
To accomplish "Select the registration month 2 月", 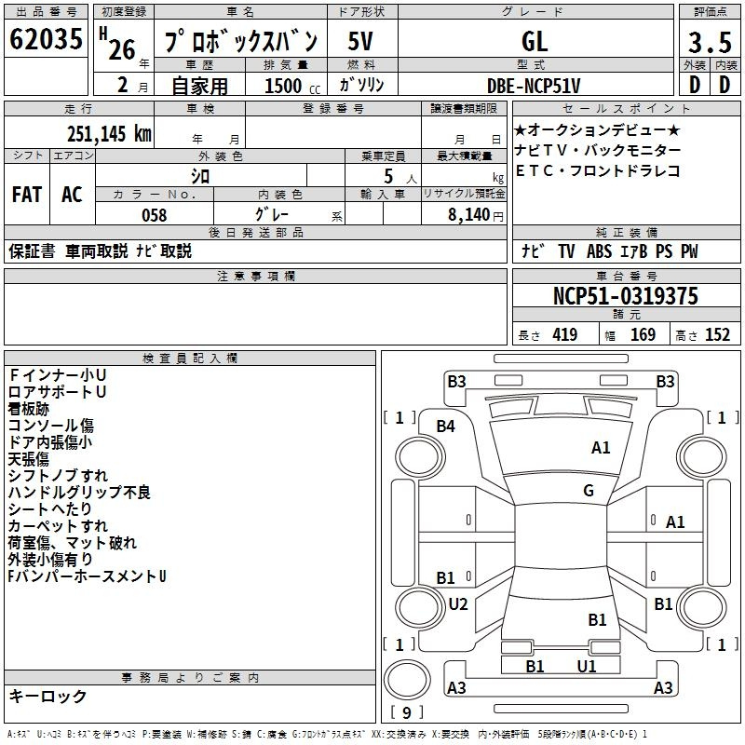I will click(x=132, y=86).
